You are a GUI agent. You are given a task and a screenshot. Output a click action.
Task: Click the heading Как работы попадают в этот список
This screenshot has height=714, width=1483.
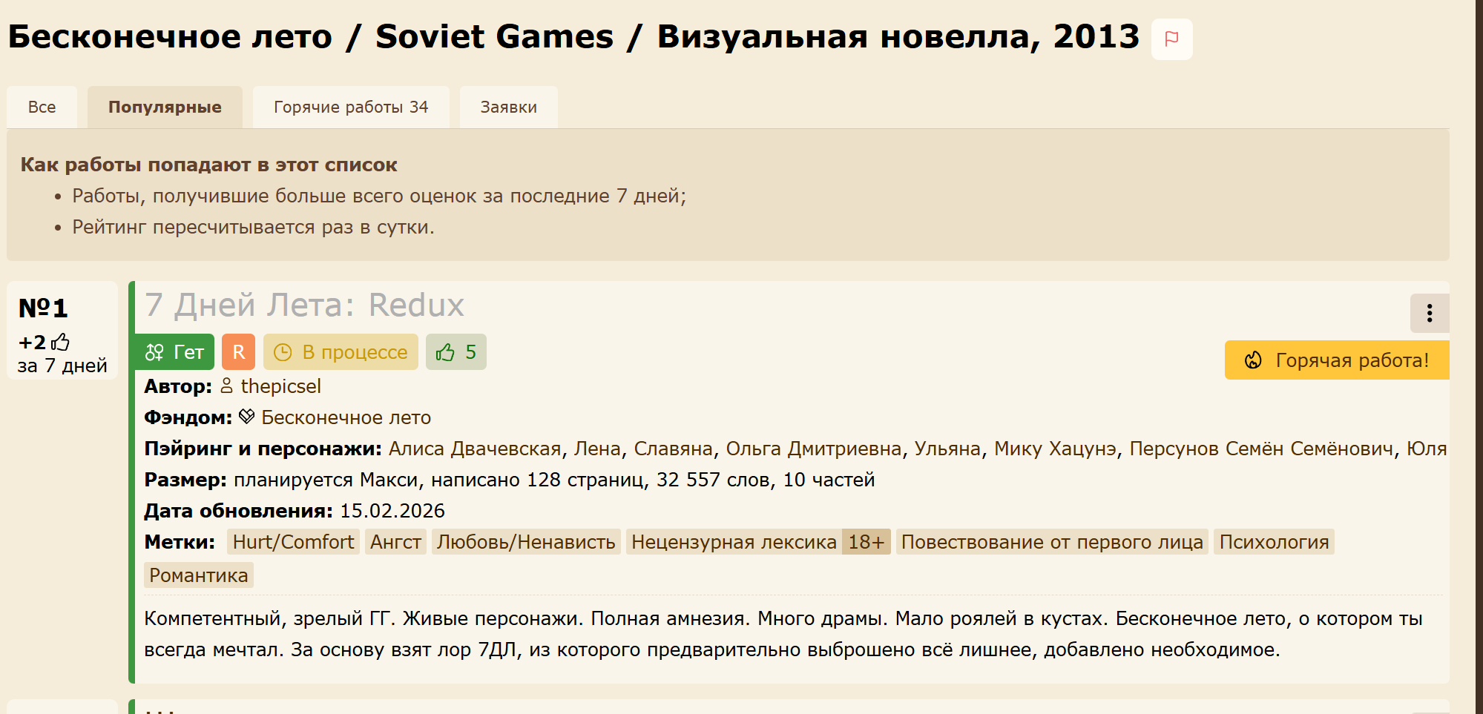tap(208, 165)
